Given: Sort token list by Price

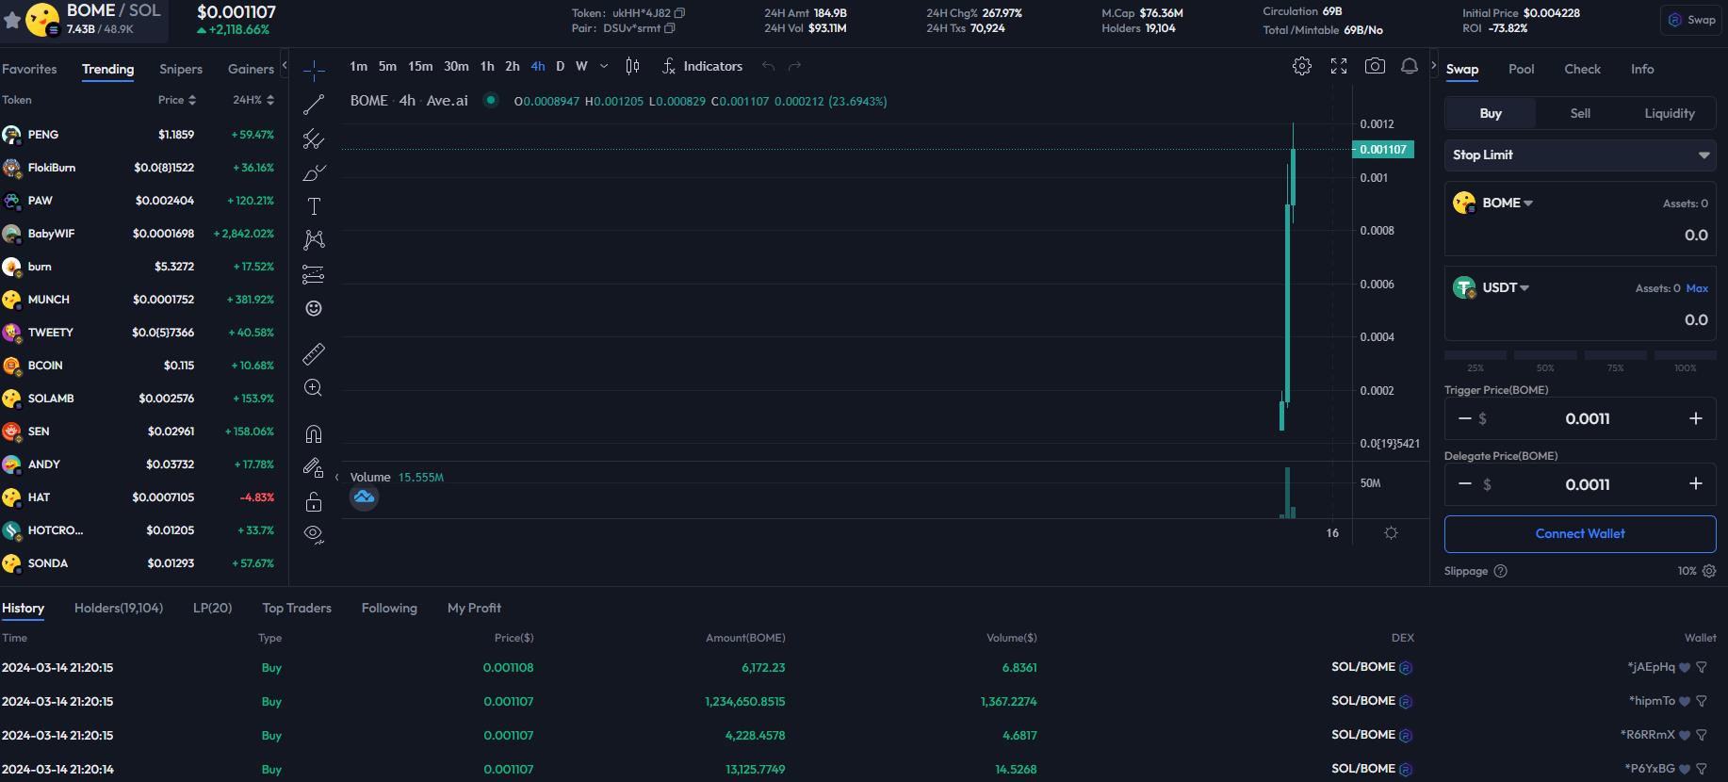Looking at the screenshot, I should click(177, 100).
